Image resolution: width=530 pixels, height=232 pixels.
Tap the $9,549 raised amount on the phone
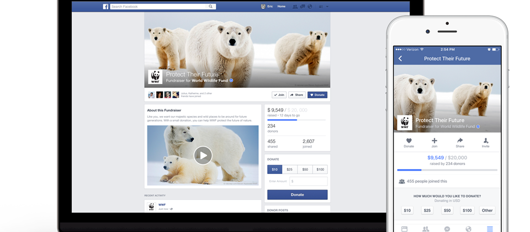click(x=436, y=157)
